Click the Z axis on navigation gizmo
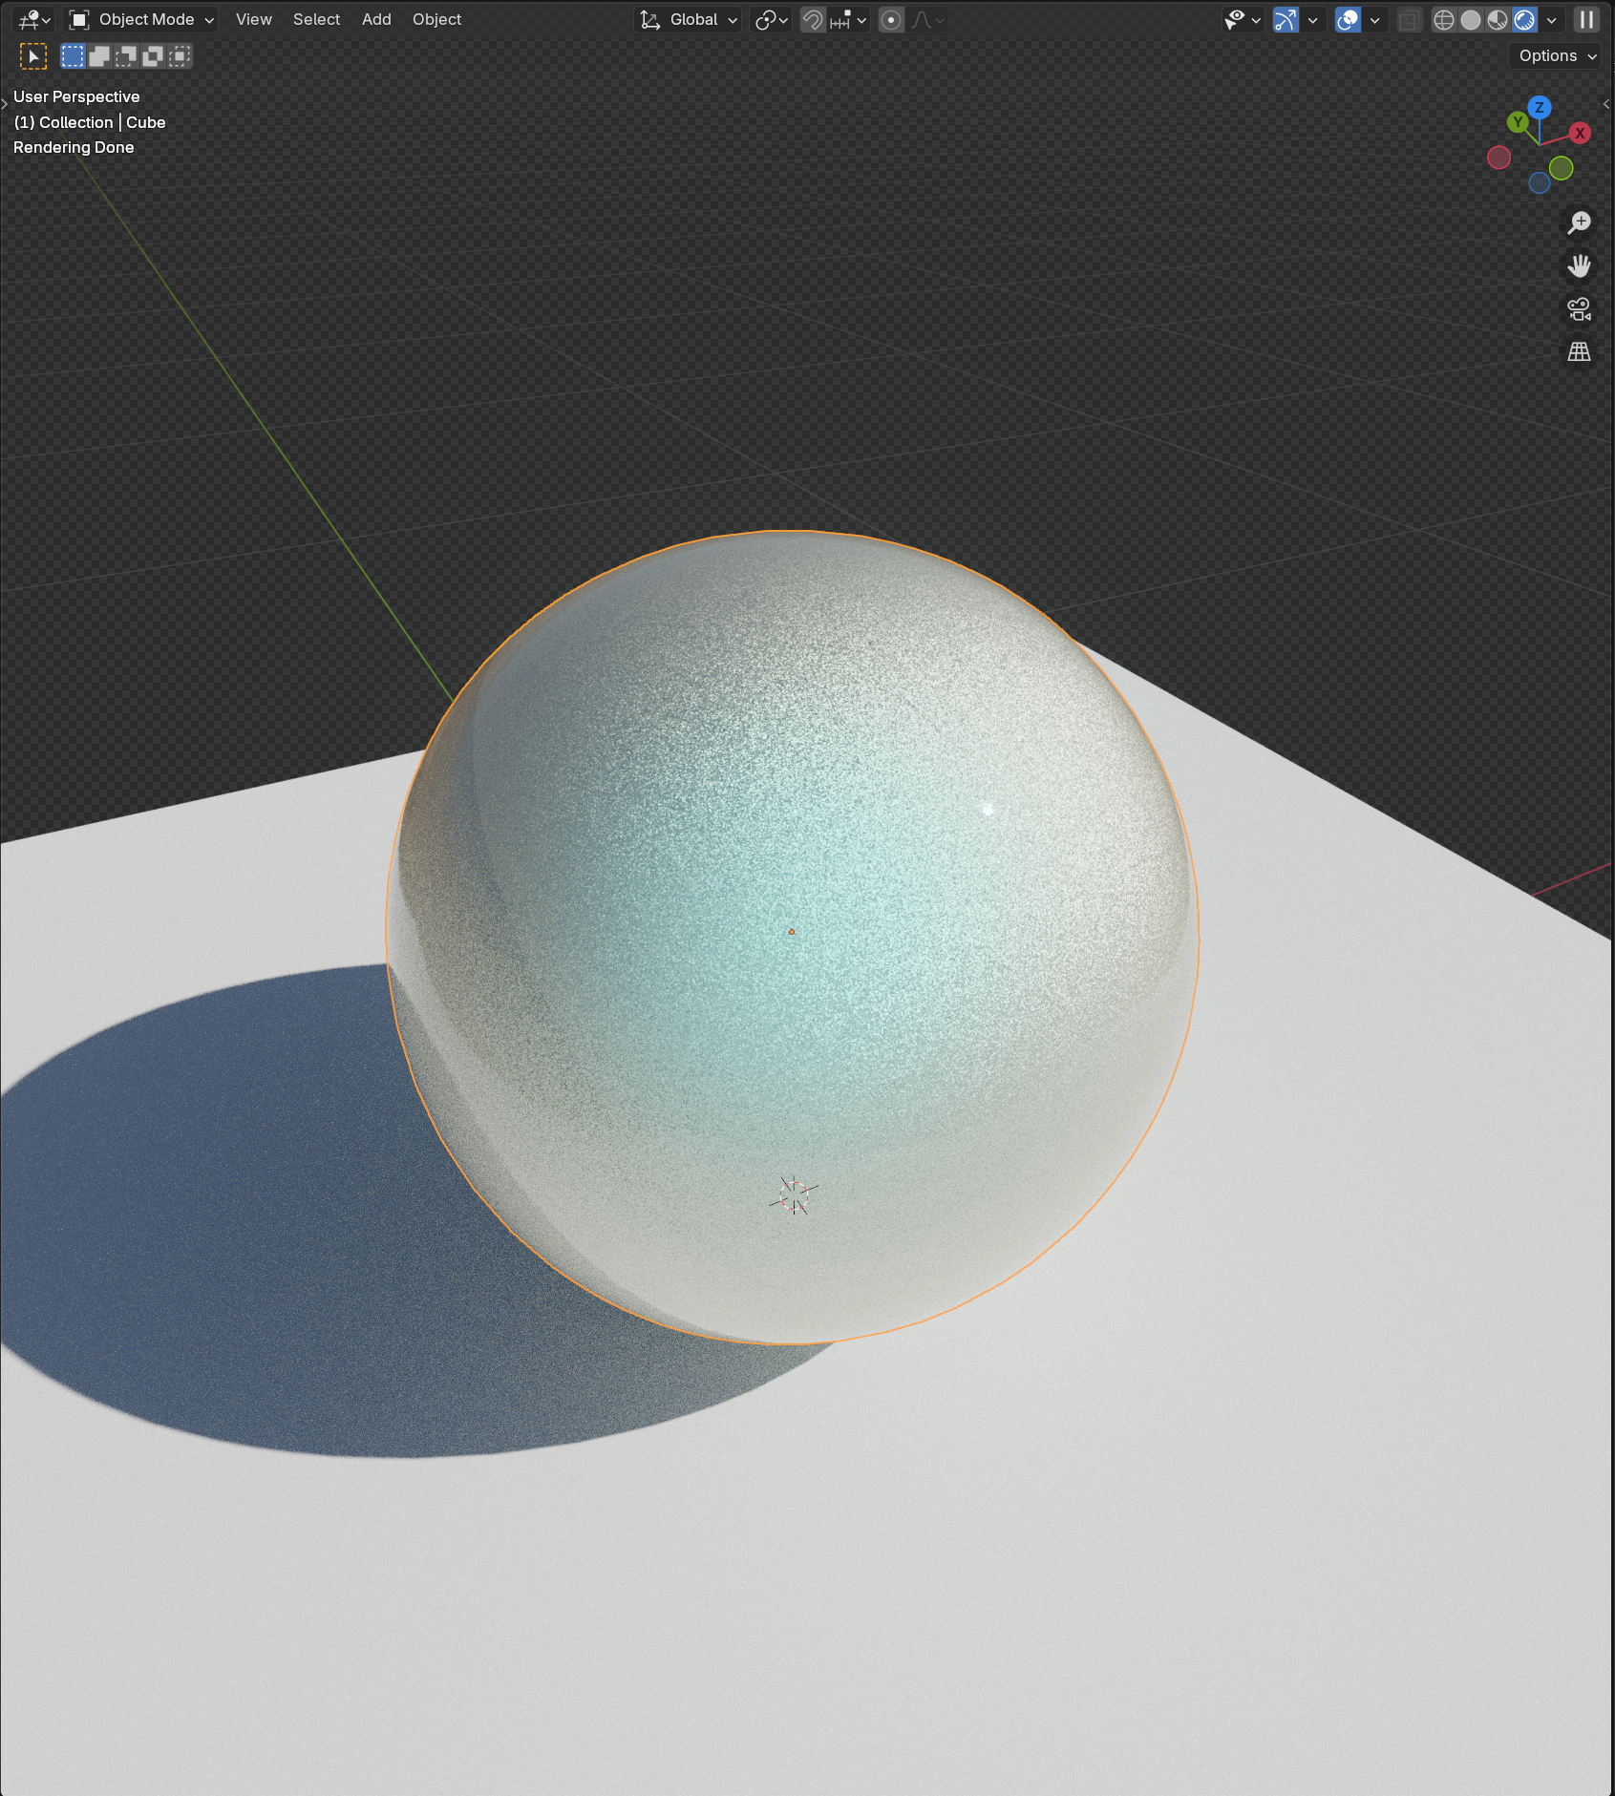 tap(1539, 107)
